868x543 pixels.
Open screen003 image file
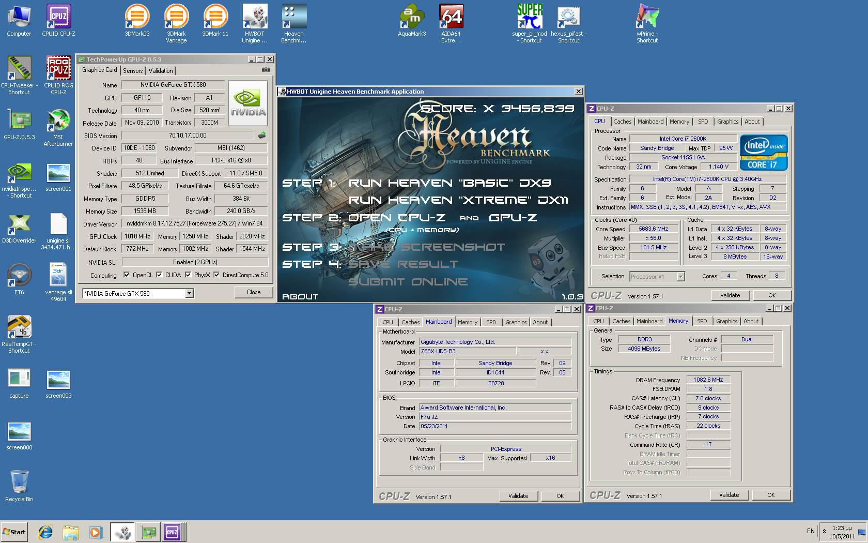[x=58, y=385]
